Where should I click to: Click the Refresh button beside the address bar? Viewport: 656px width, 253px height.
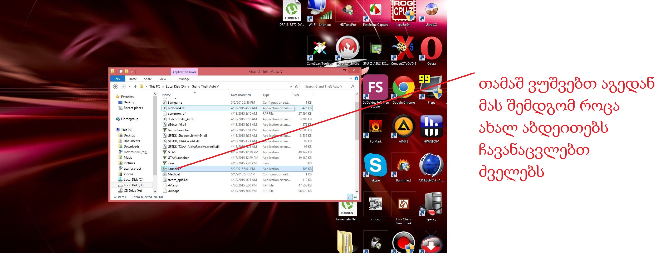click(296, 87)
